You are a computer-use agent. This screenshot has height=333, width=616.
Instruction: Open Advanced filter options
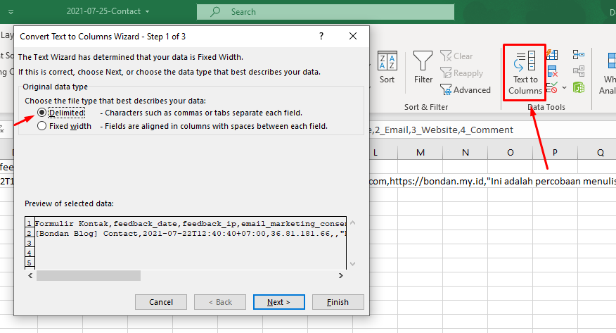[x=466, y=90]
